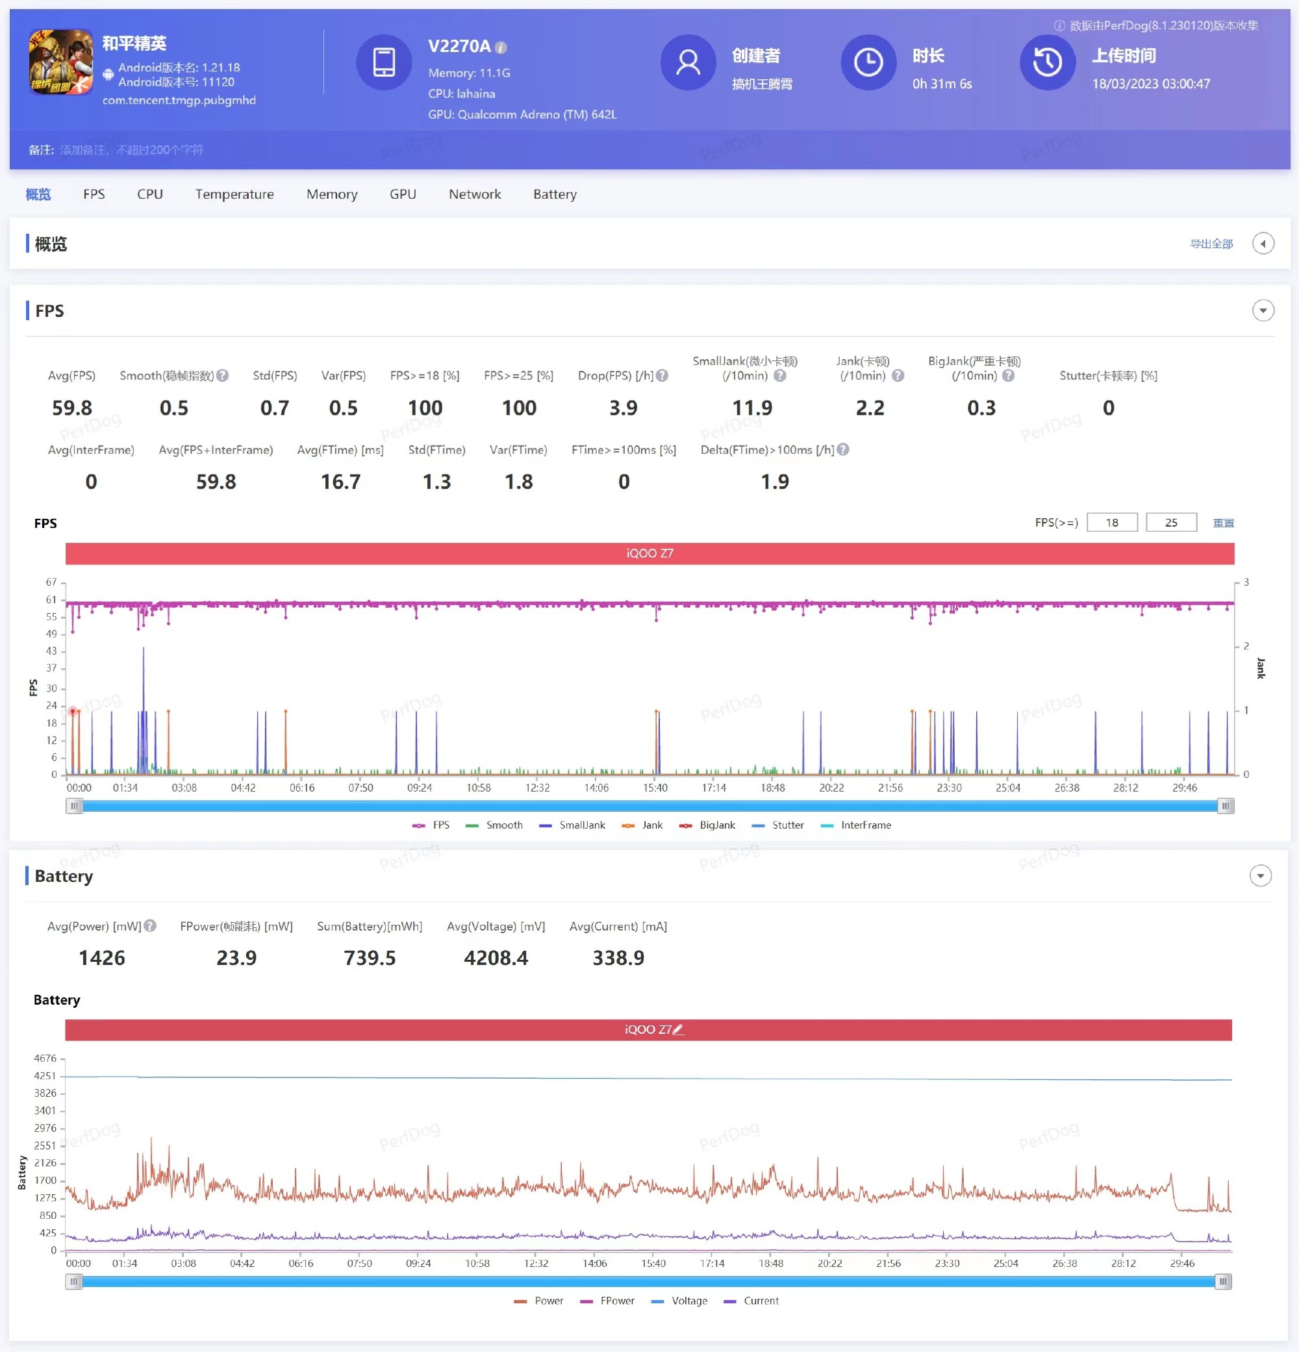The image size is (1299, 1352).
Task: Toggle the Jank series in FPS legend
Action: click(642, 825)
